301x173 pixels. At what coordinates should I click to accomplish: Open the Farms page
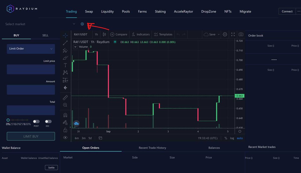(x=142, y=11)
